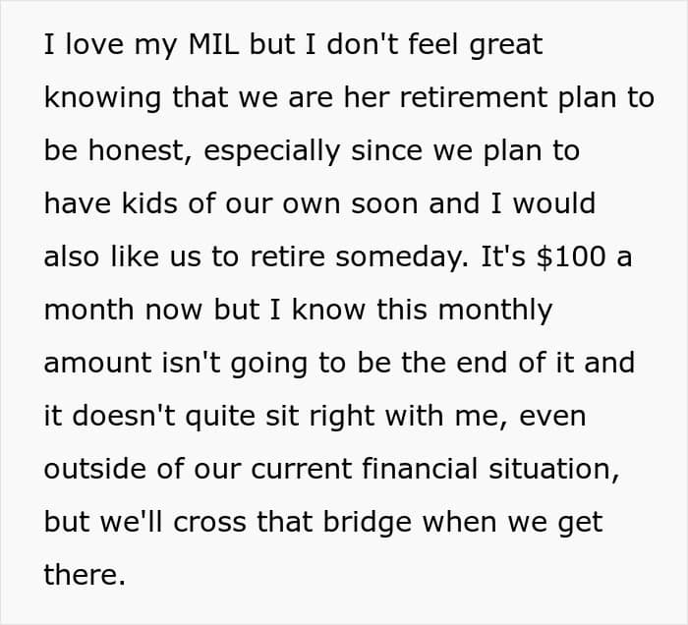
Task: Place cursor on the word "amount"
Action: (98, 364)
